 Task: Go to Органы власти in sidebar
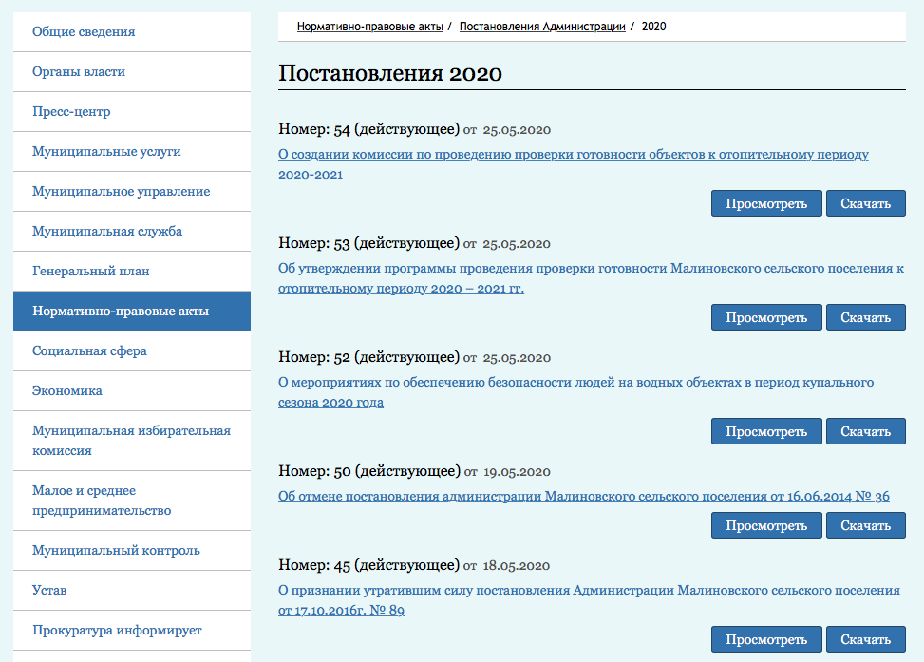point(132,72)
